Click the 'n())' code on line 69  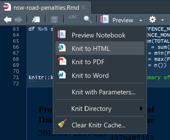pyautogui.click(x=160, y=65)
